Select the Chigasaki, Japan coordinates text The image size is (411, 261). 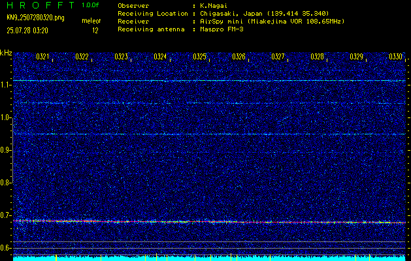click(x=264, y=13)
